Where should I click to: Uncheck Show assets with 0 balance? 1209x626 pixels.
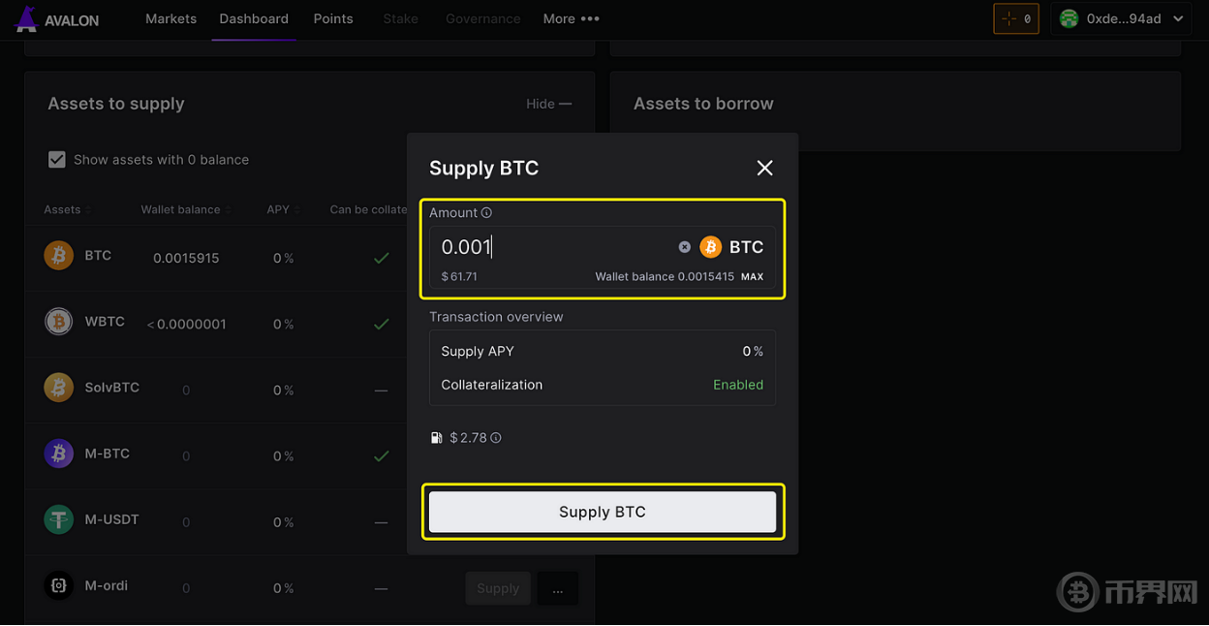click(x=57, y=159)
